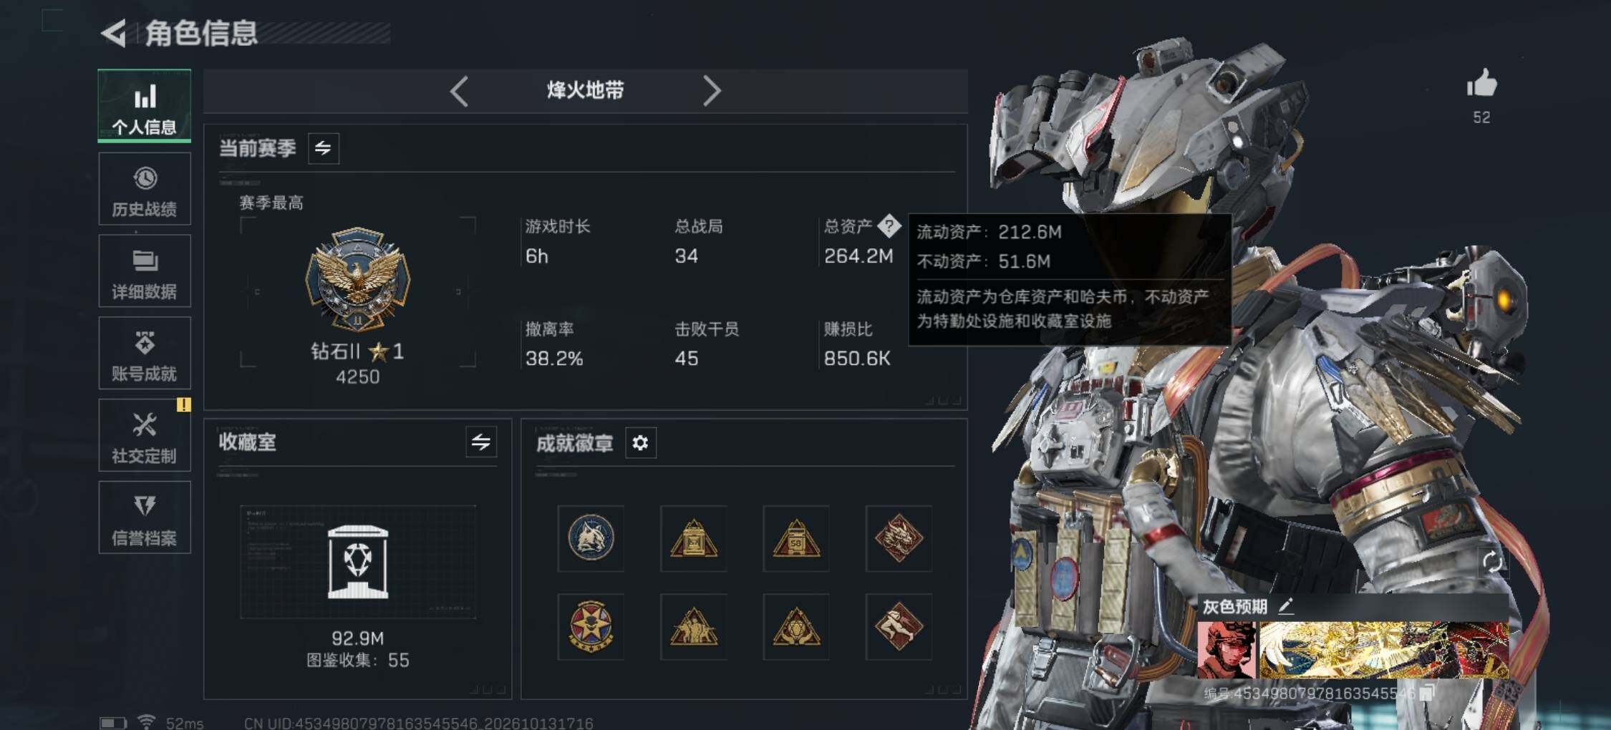This screenshot has width=1611, height=730.
Task: Like this profile with the thumbs-up icon
Action: pos(1481,84)
